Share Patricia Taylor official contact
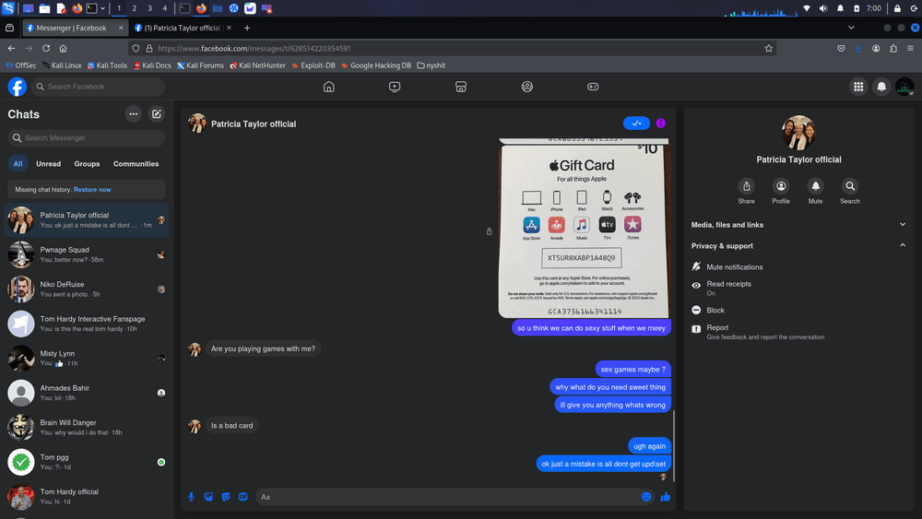 click(746, 186)
